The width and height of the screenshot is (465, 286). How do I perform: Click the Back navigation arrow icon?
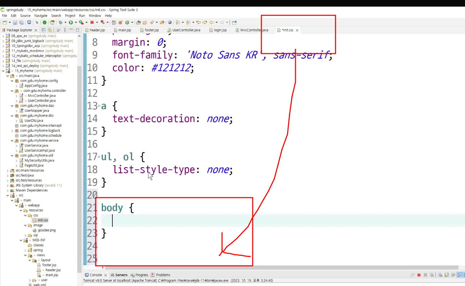point(212,22)
